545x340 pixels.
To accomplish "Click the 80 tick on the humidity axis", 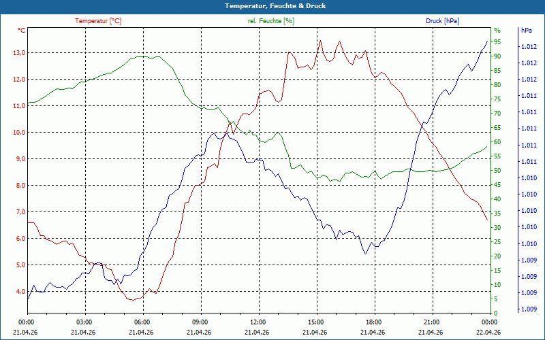I will point(497,84).
